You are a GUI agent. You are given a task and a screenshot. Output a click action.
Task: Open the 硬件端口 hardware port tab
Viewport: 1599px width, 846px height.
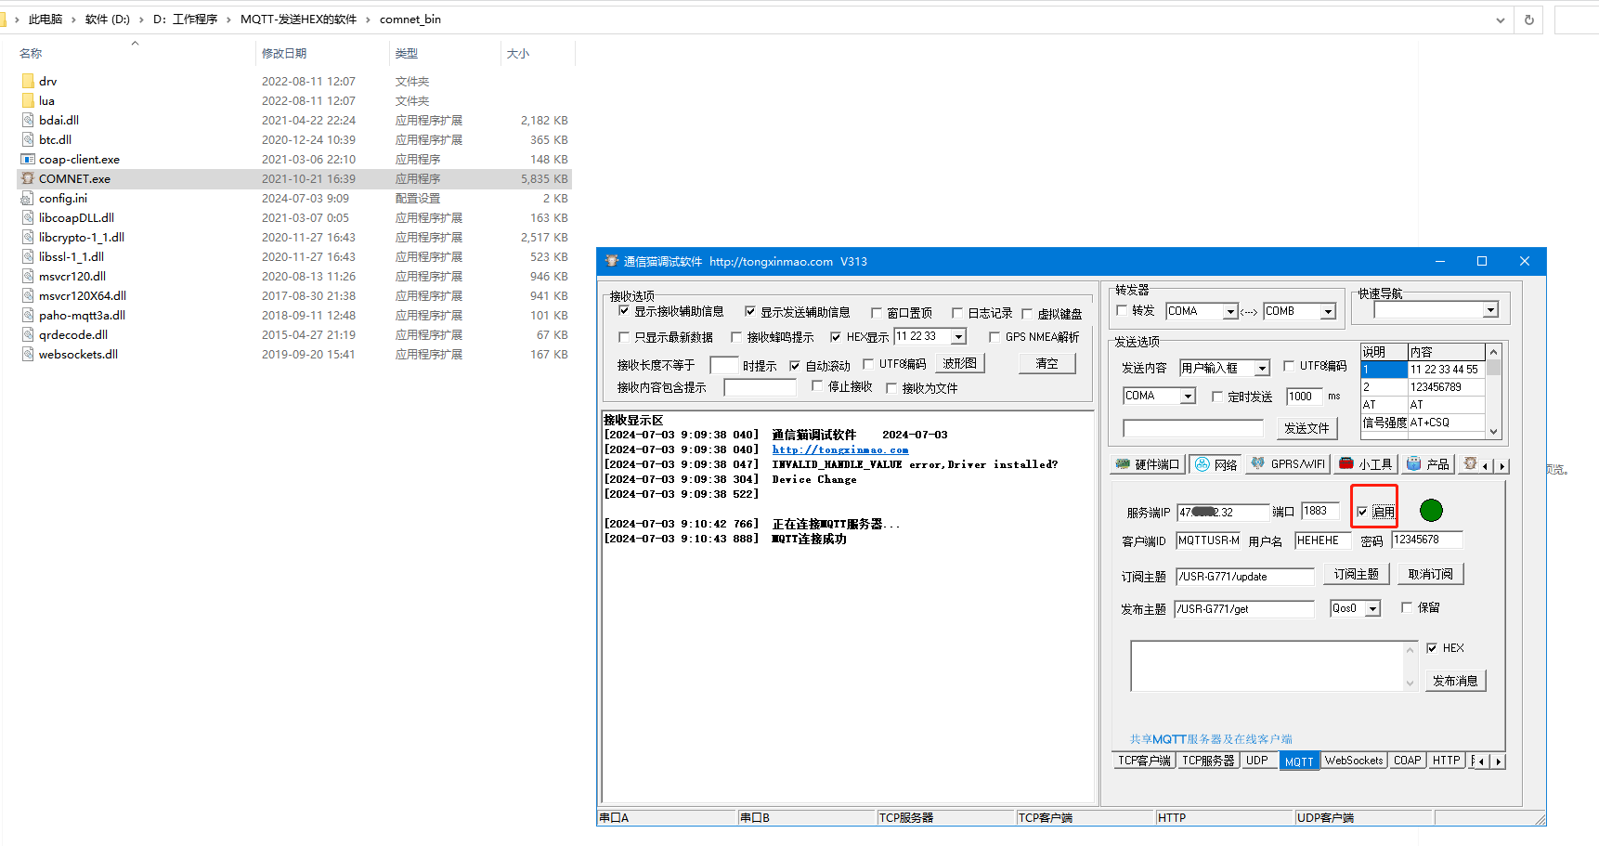click(x=1147, y=464)
